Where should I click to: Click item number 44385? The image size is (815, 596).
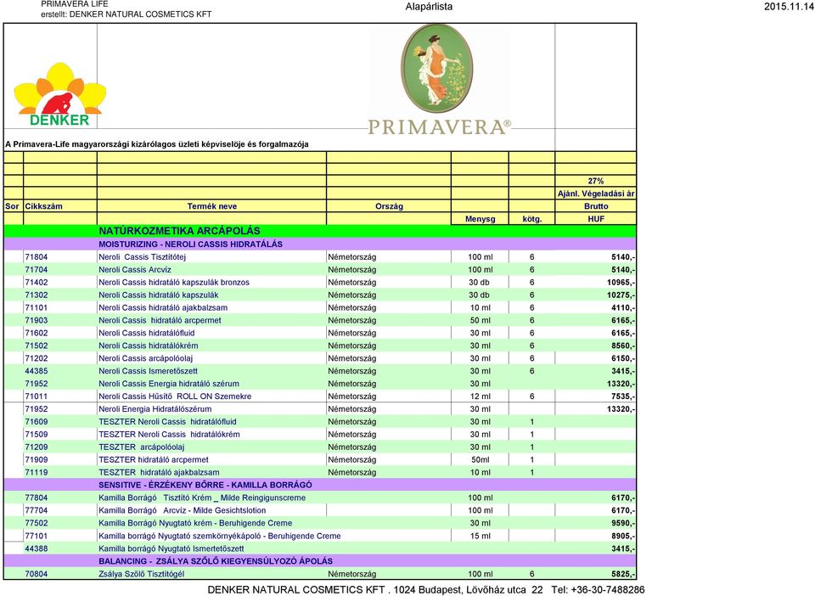click(37, 371)
